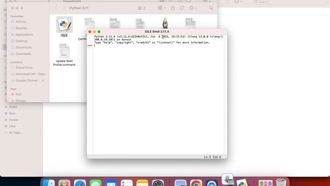Select the Python Launcher rocket icon
This screenshot has height=186, width=330.
pos(165,23)
